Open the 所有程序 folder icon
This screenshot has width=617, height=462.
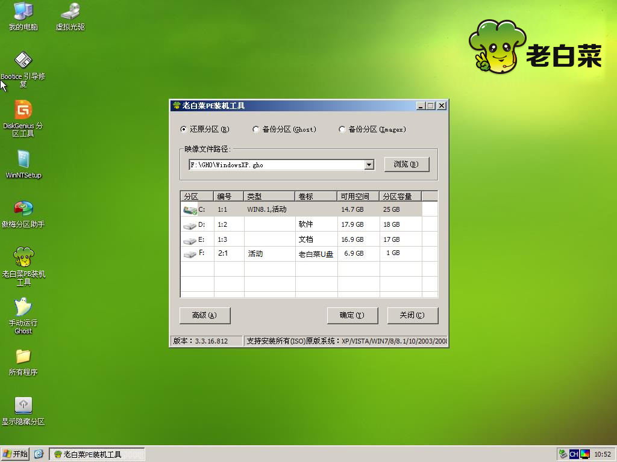click(x=23, y=362)
